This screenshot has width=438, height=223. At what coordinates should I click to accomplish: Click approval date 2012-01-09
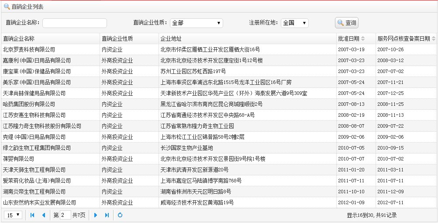coord(351,202)
